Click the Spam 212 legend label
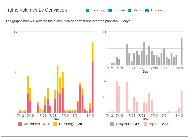The height and width of the screenshot is (137, 189). click(x=159, y=124)
